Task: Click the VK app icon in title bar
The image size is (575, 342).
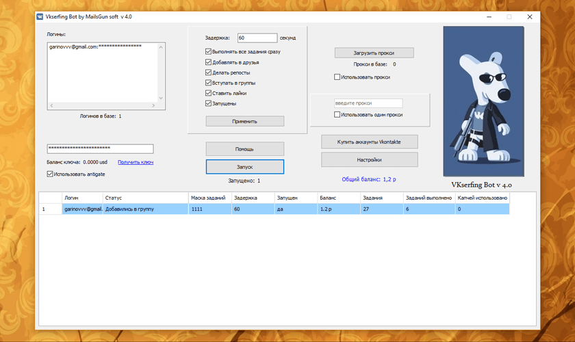Action: click(40, 16)
